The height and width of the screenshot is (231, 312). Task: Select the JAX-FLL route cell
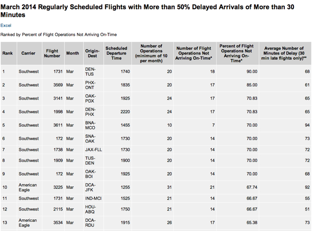tap(94, 150)
